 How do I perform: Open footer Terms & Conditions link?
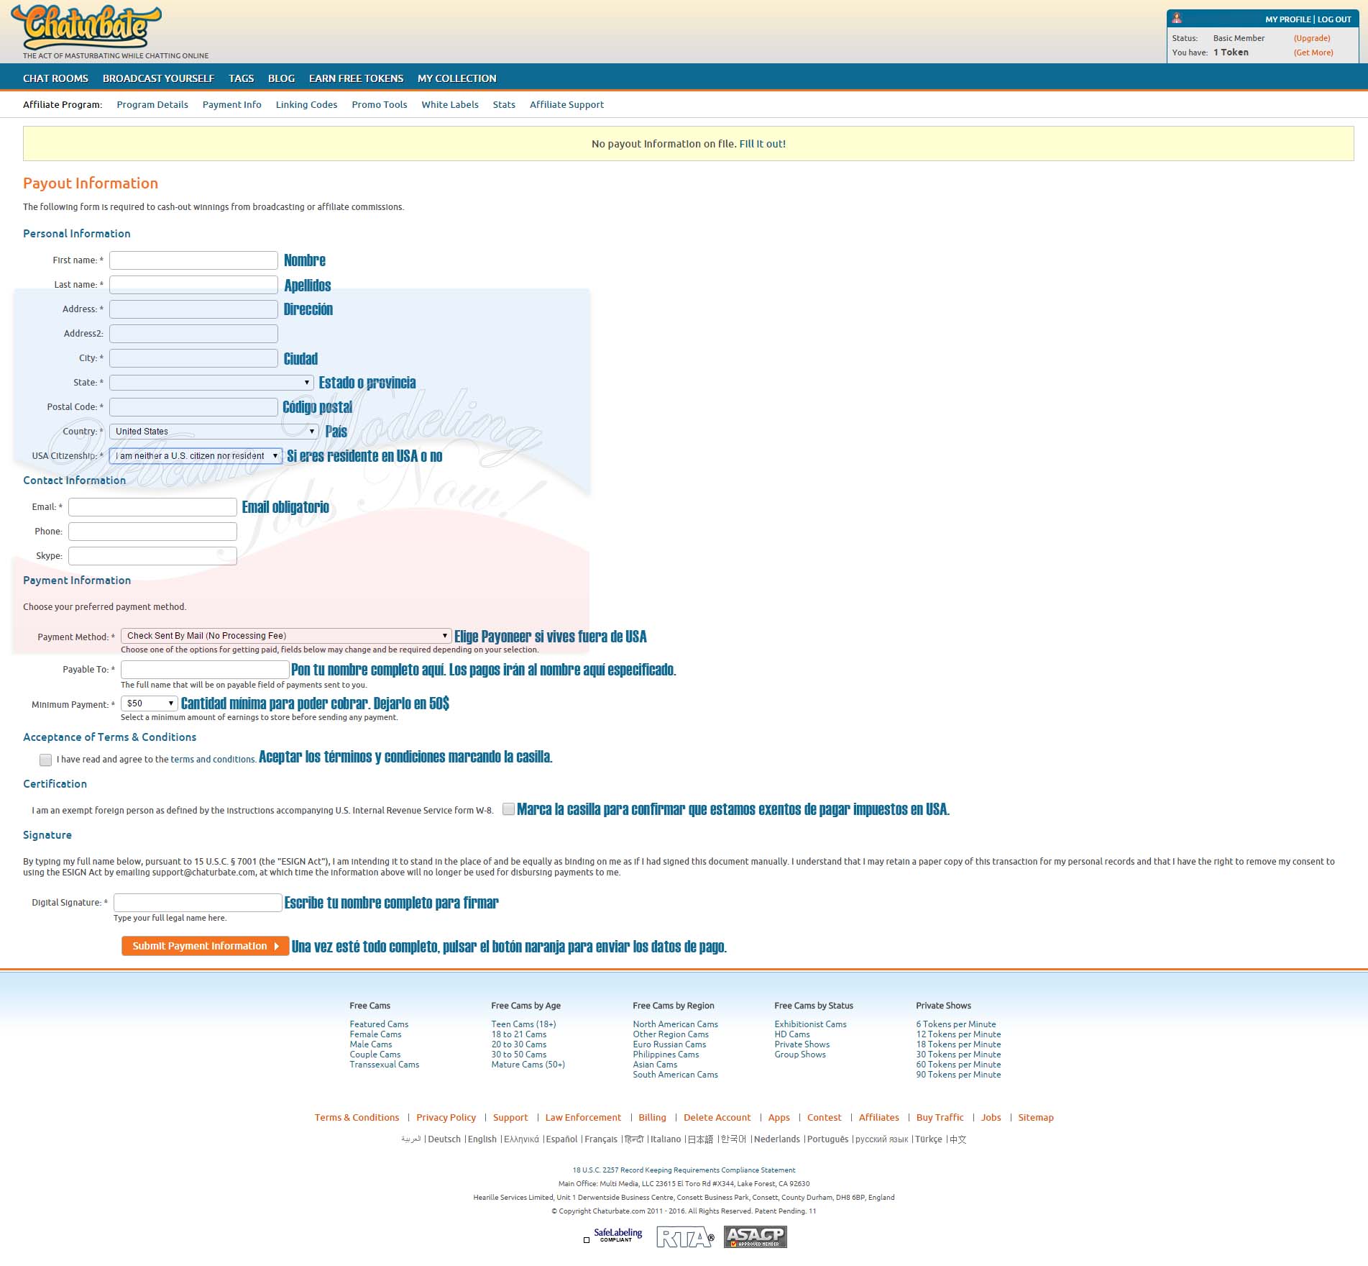point(357,1117)
